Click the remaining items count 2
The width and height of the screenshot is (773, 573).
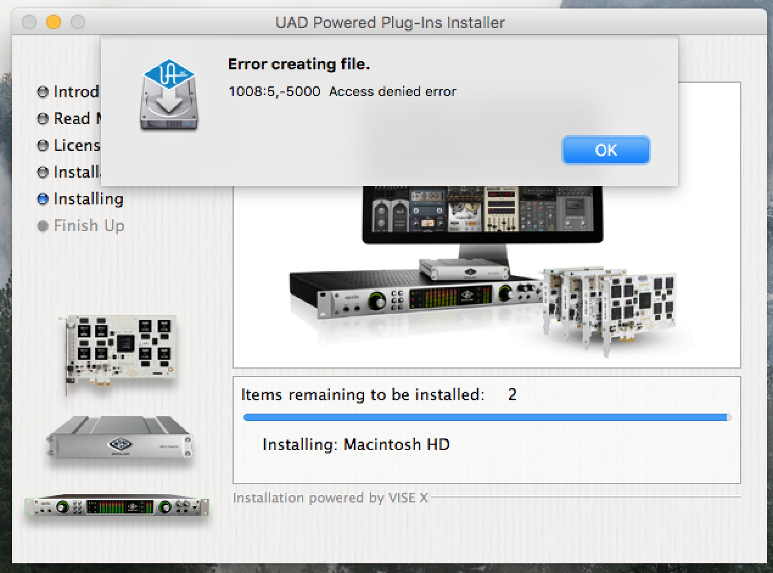[512, 395]
